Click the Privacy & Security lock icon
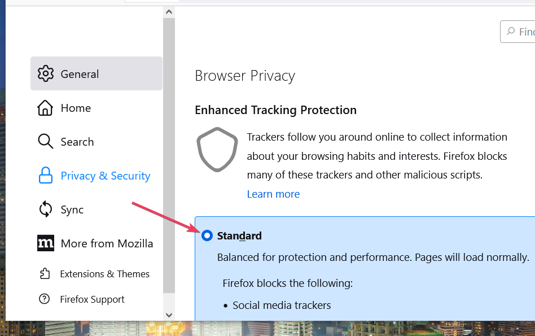535x336 pixels. 45,176
